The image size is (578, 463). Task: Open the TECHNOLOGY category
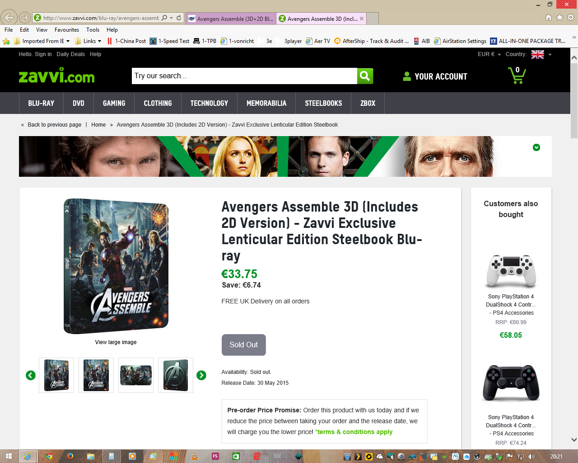click(x=209, y=103)
